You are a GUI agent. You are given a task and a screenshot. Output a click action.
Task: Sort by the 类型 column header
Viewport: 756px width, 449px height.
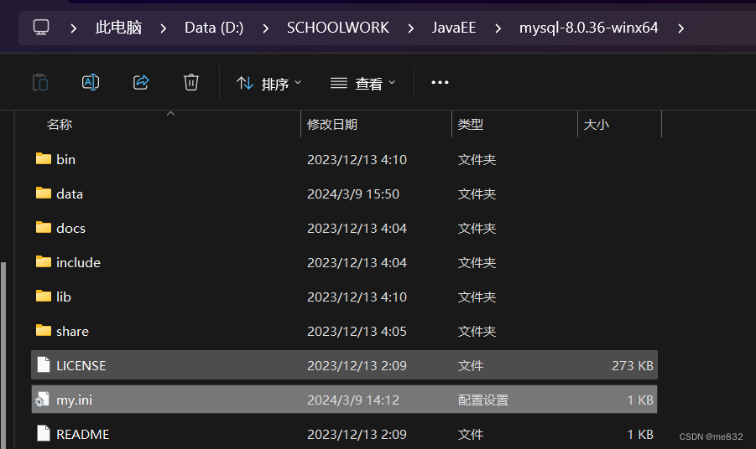(x=471, y=125)
